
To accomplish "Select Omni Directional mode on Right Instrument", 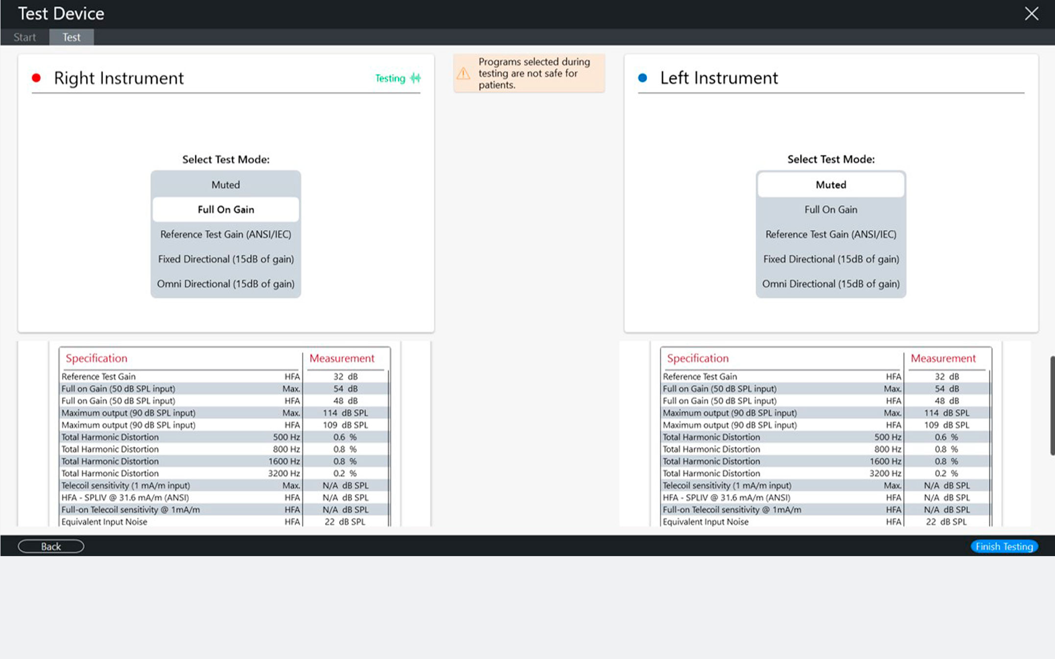I will coord(226,284).
